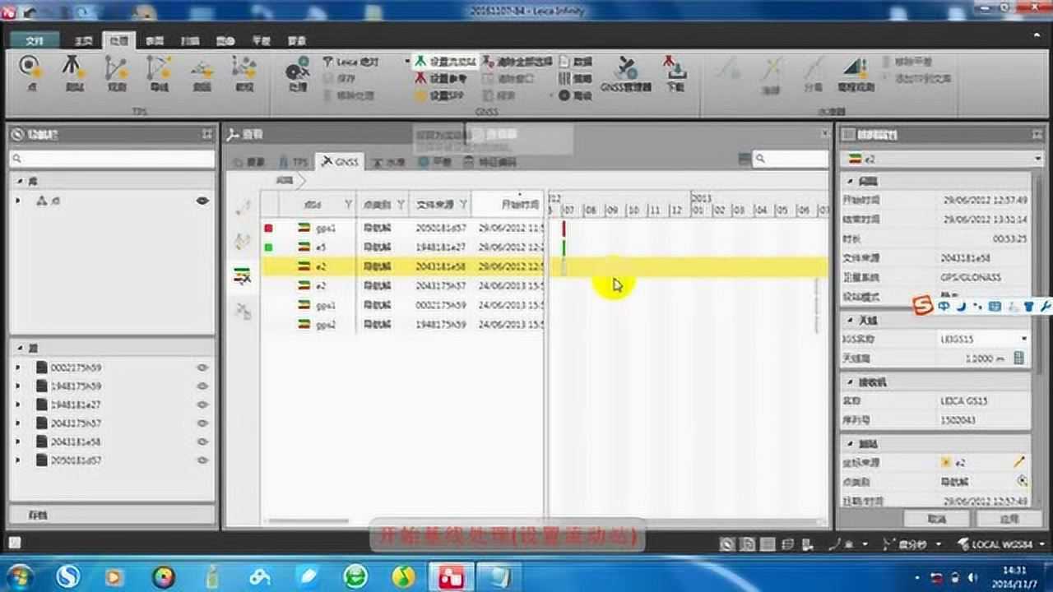Switch to the TPS tab in inspector

tap(294, 162)
